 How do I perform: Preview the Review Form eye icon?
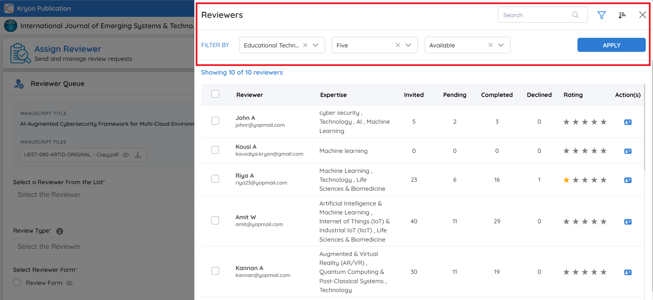pos(69,283)
